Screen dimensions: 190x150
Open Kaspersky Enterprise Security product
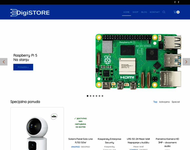tap(109, 141)
